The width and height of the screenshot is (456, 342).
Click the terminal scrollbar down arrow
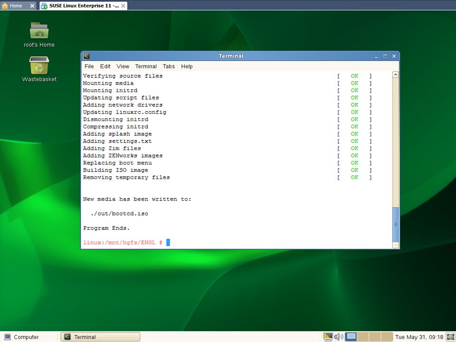tap(396, 245)
